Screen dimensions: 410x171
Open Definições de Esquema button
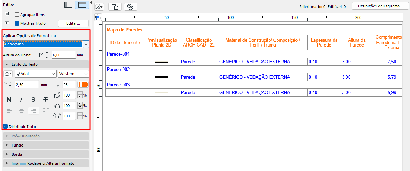380,6
